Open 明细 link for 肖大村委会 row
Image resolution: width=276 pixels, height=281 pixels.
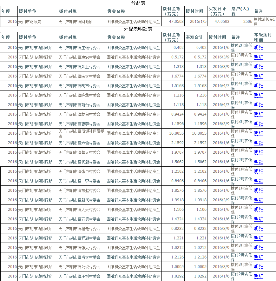[259, 257]
